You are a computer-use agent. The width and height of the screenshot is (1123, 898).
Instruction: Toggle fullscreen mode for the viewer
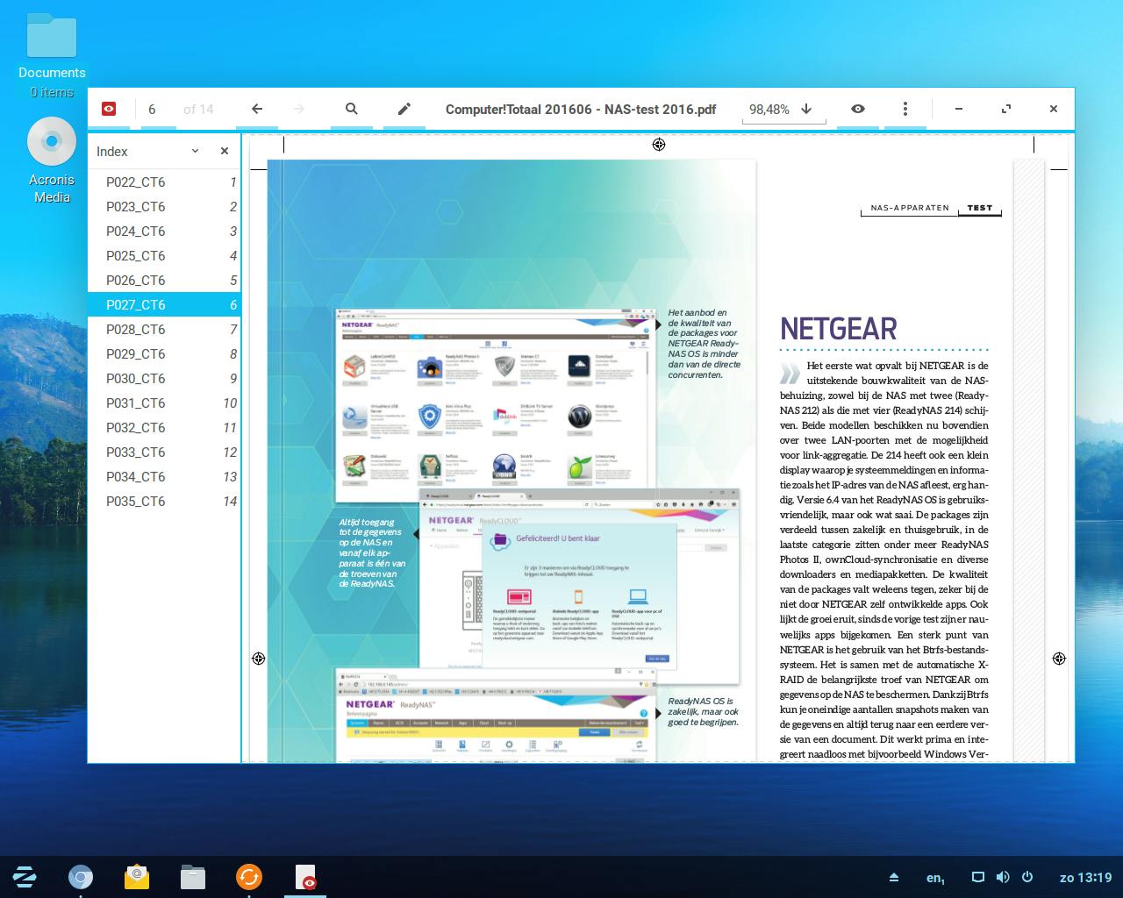[1005, 109]
